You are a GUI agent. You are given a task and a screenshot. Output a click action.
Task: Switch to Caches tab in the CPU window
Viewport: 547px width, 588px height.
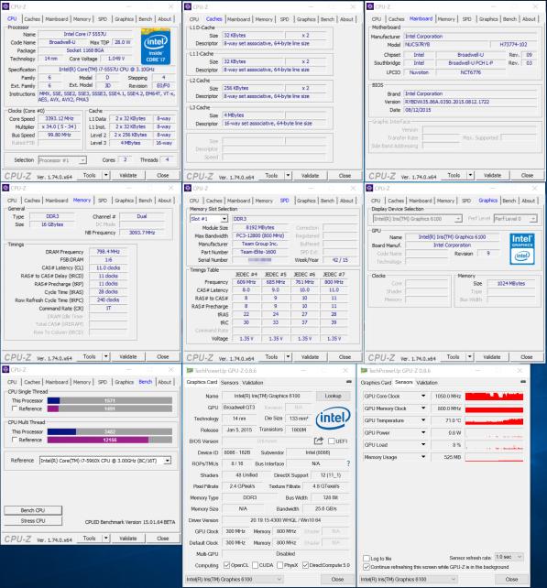point(32,18)
